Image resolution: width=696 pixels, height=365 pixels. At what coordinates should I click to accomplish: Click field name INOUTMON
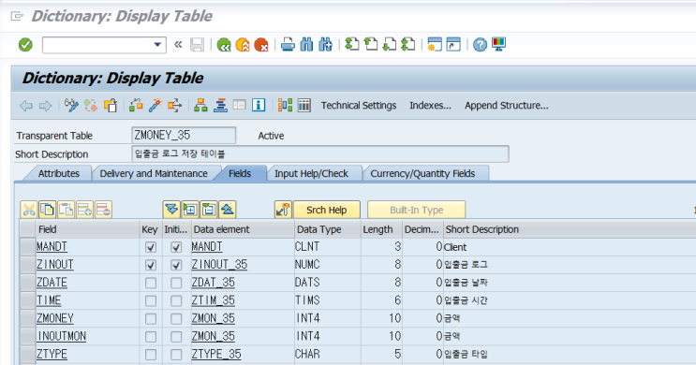pos(61,336)
